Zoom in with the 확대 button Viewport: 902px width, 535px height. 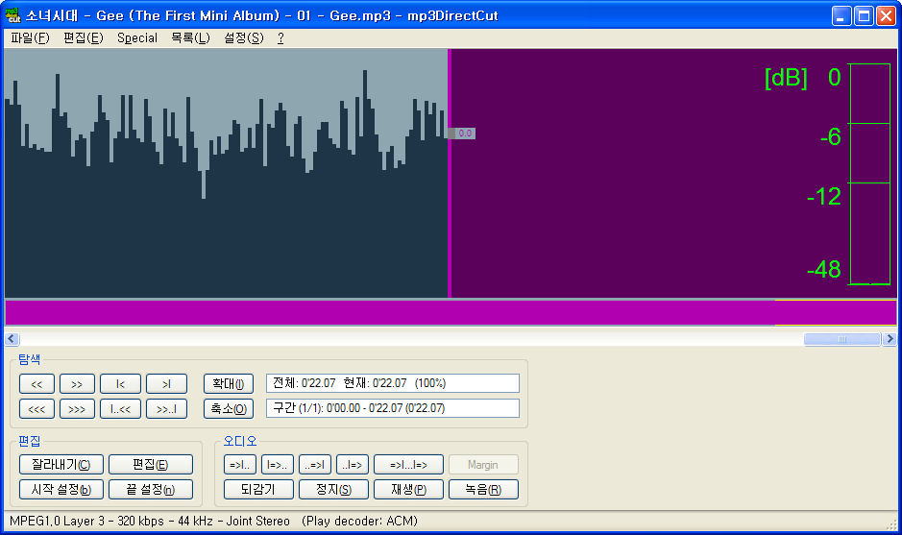(229, 383)
